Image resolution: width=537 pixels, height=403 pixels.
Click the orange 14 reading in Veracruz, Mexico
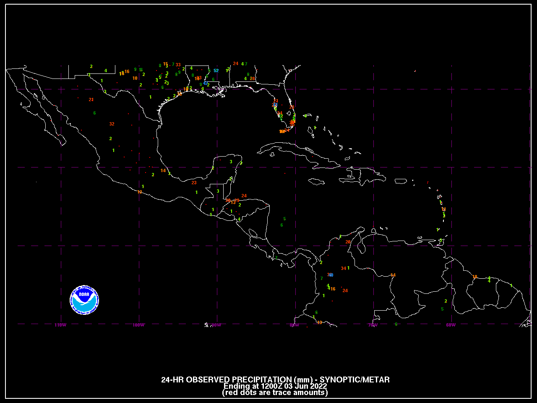(x=163, y=170)
